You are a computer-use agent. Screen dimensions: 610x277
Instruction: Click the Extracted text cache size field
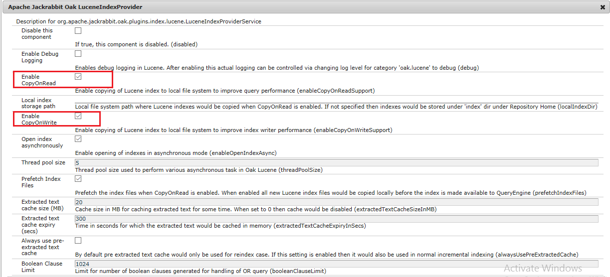pyautogui.click(x=336, y=202)
